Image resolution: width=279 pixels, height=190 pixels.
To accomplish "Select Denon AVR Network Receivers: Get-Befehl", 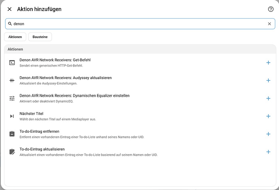I will coord(55,60).
